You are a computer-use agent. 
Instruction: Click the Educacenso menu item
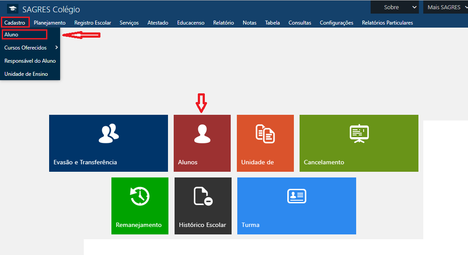[190, 23]
